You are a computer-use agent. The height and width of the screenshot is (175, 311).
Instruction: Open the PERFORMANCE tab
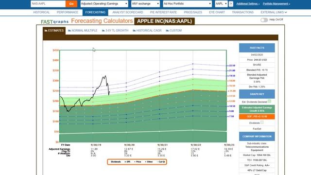[68, 12]
